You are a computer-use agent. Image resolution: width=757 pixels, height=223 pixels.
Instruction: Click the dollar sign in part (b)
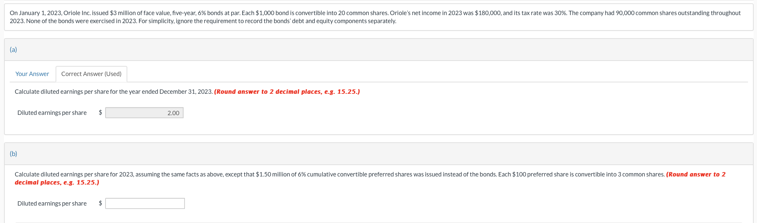pos(100,203)
